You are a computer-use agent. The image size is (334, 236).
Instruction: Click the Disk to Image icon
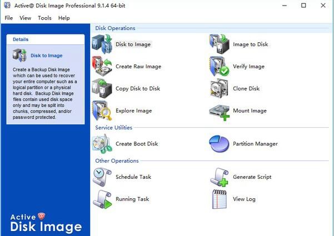click(x=102, y=44)
